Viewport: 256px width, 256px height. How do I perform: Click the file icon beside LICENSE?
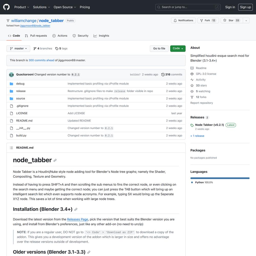12,113
